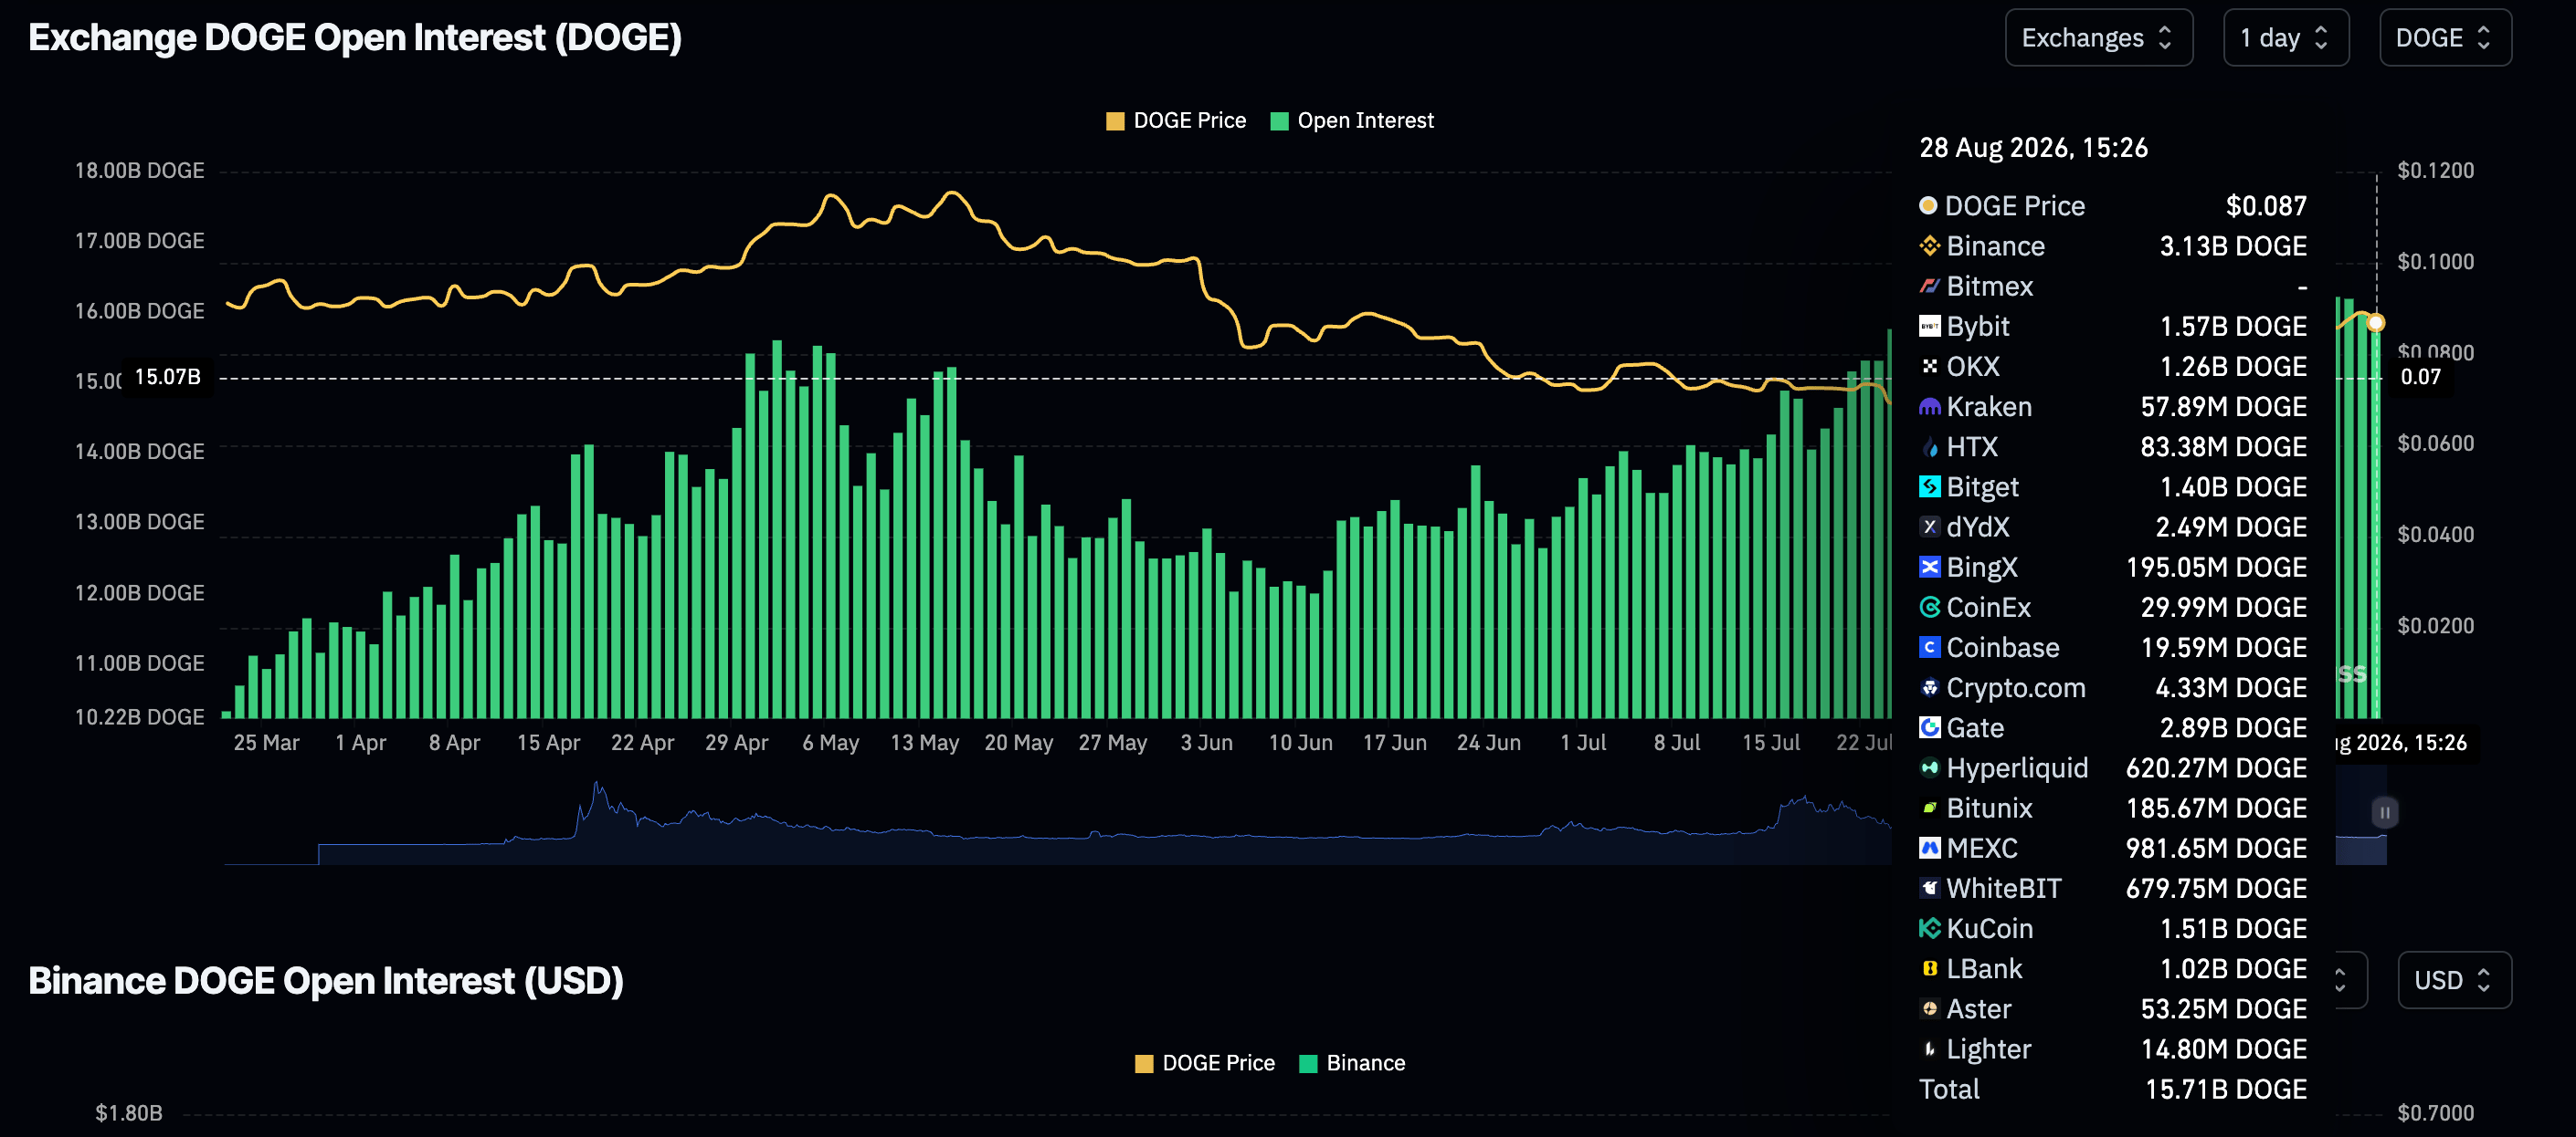This screenshot has height=1137, width=2576.
Task: Click the Bitunix logo icon in the tooltip
Action: click(1929, 808)
